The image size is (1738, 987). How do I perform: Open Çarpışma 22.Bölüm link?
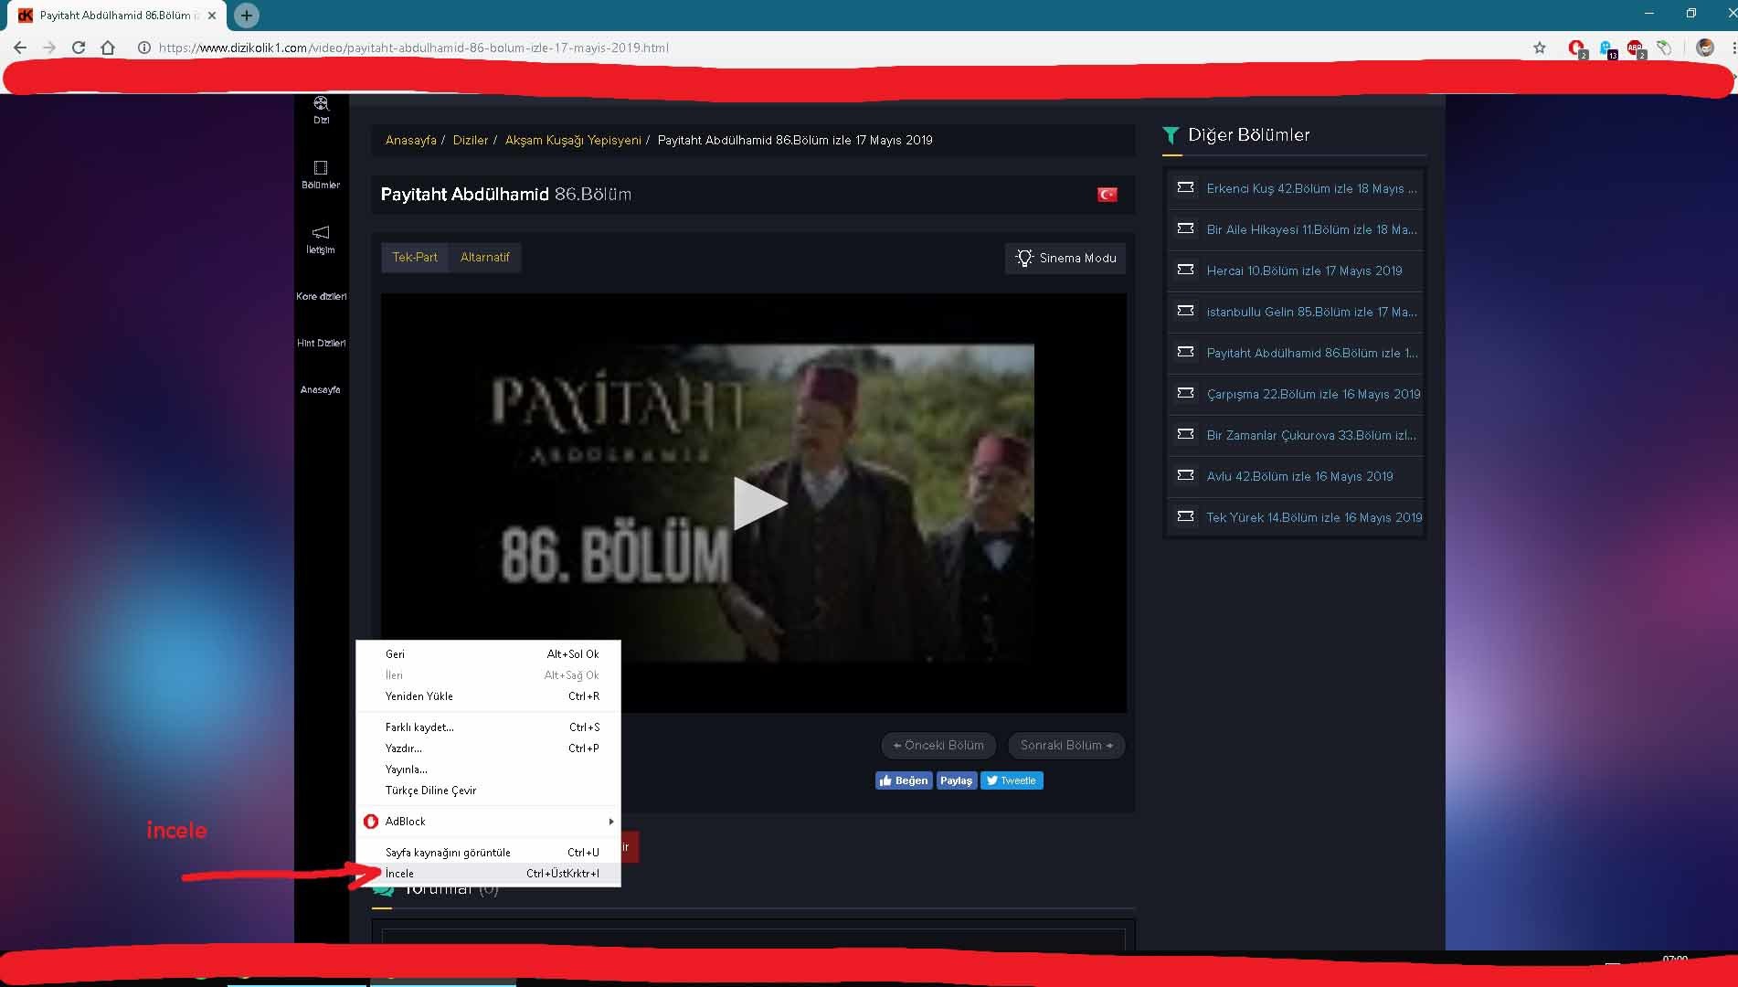click(1313, 394)
